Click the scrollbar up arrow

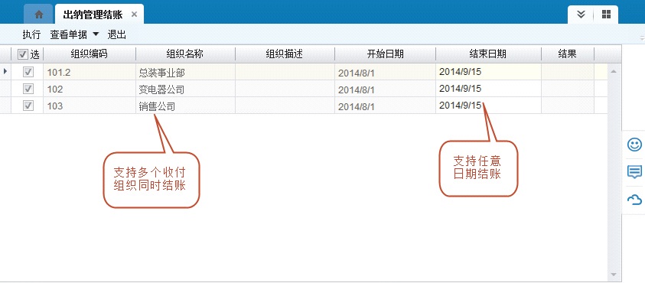click(614, 71)
